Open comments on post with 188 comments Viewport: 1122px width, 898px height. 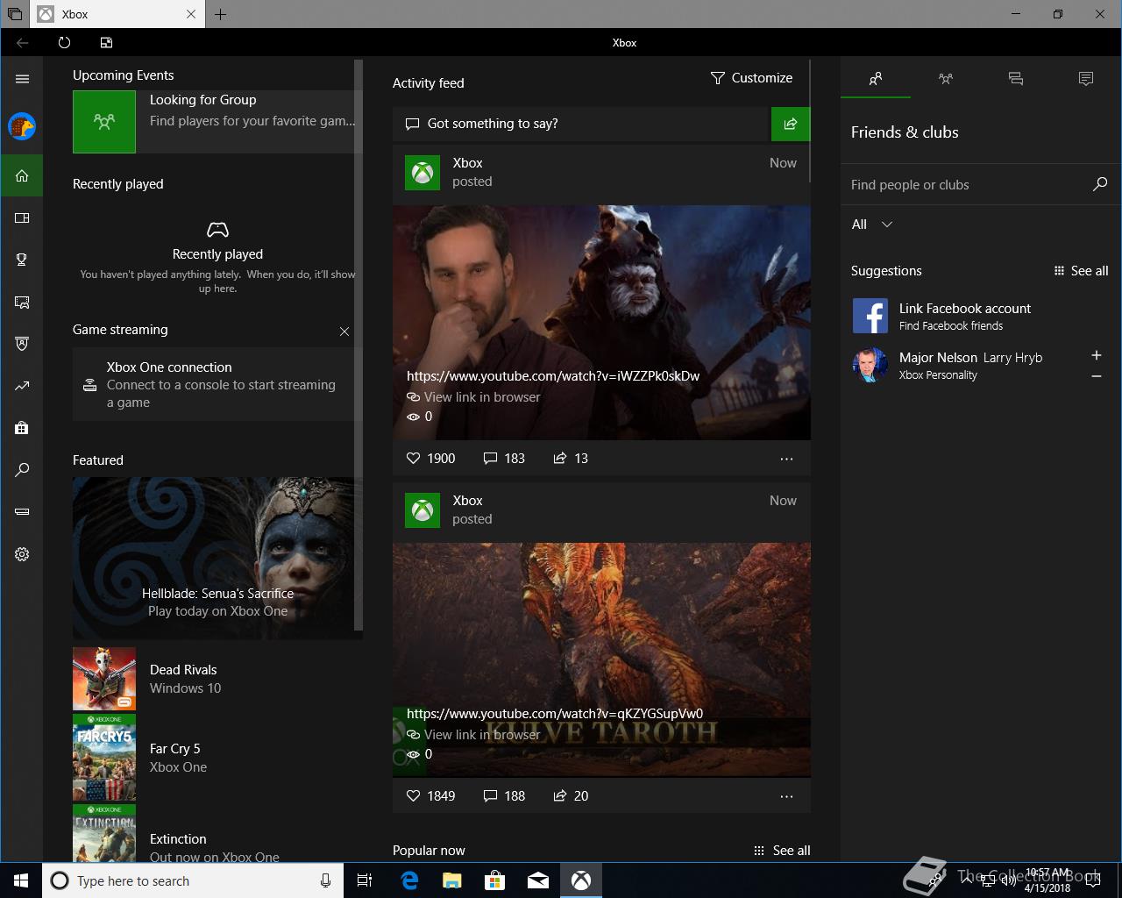click(x=504, y=795)
